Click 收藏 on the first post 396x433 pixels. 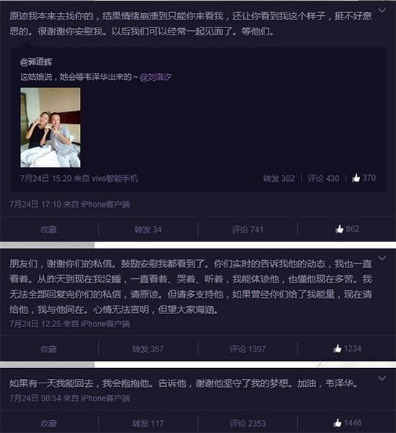tap(48, 230)
